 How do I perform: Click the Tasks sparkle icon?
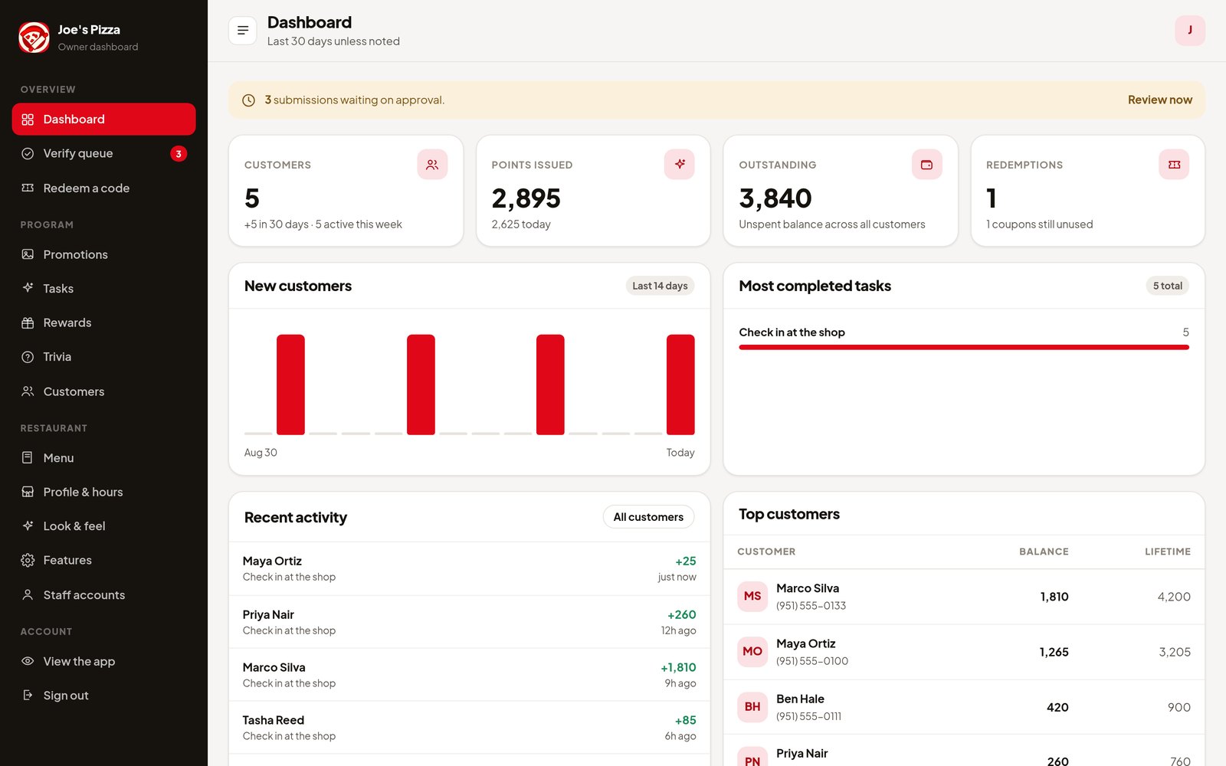[x=28, y=288]
